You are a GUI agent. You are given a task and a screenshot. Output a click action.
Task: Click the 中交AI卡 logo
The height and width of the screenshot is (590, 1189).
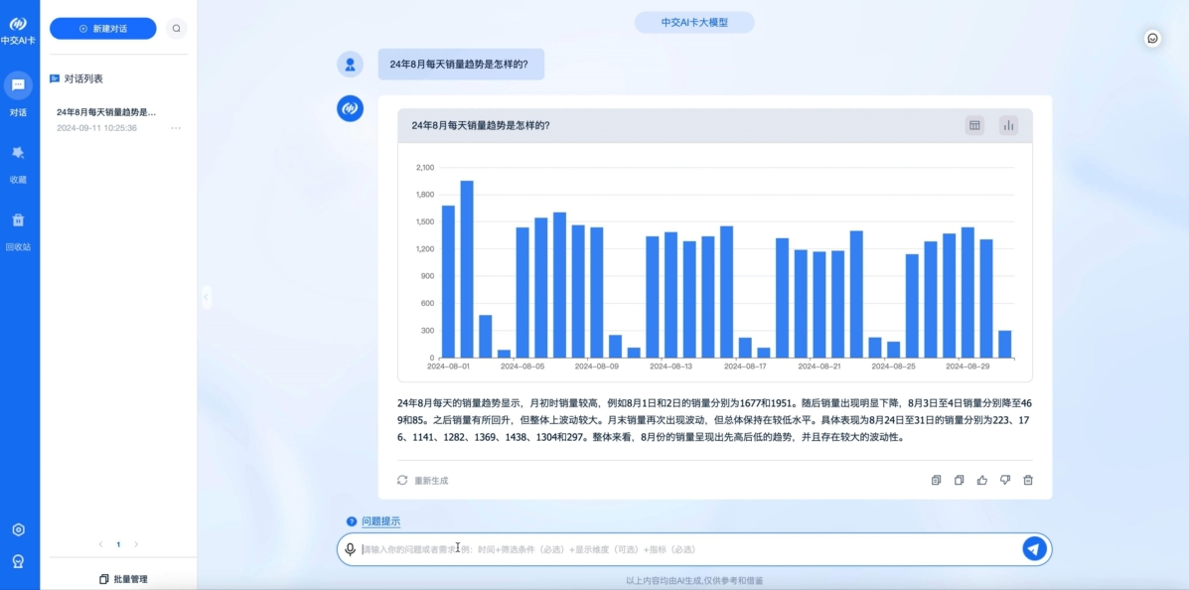(19, 28)
